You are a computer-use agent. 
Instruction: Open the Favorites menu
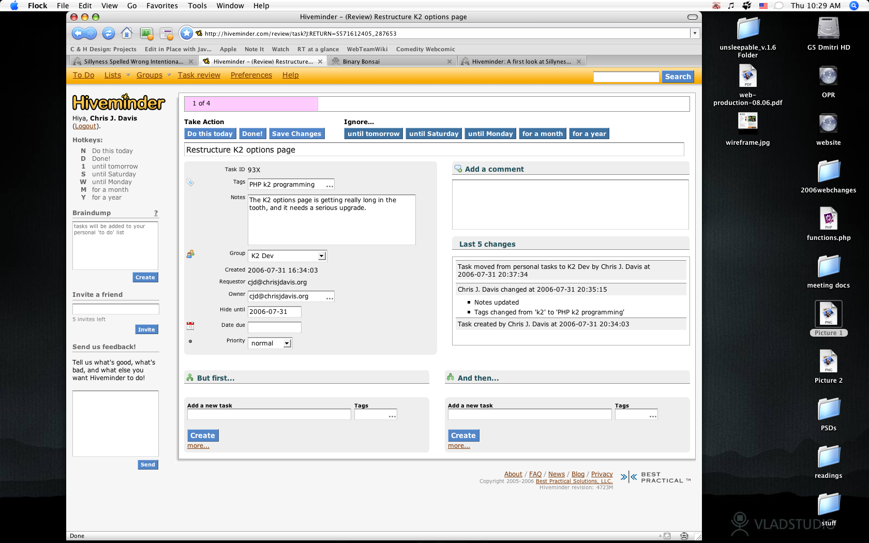(x=162, y=6)
